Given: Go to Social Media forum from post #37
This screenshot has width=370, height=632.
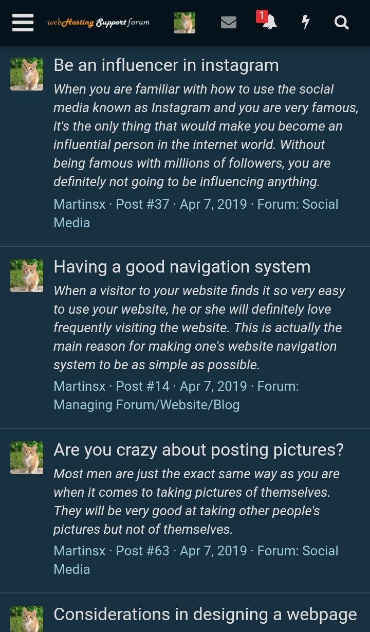Looking at the screenshot, I should click(x=298, y=204).
